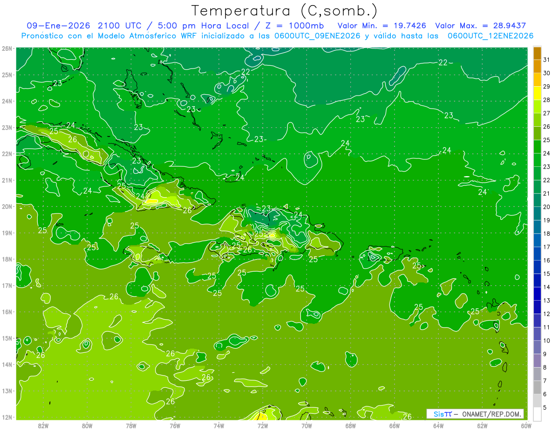Click latitude axis label '23N'
The height and width of the screenshot is (432, 559).
7,128
